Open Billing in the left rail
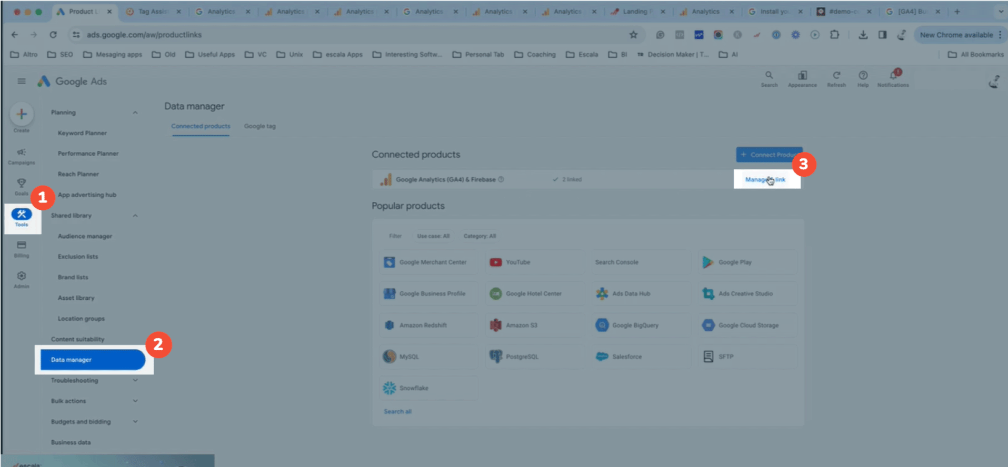The image size is (1008, 467). click(x=22, y=249)
